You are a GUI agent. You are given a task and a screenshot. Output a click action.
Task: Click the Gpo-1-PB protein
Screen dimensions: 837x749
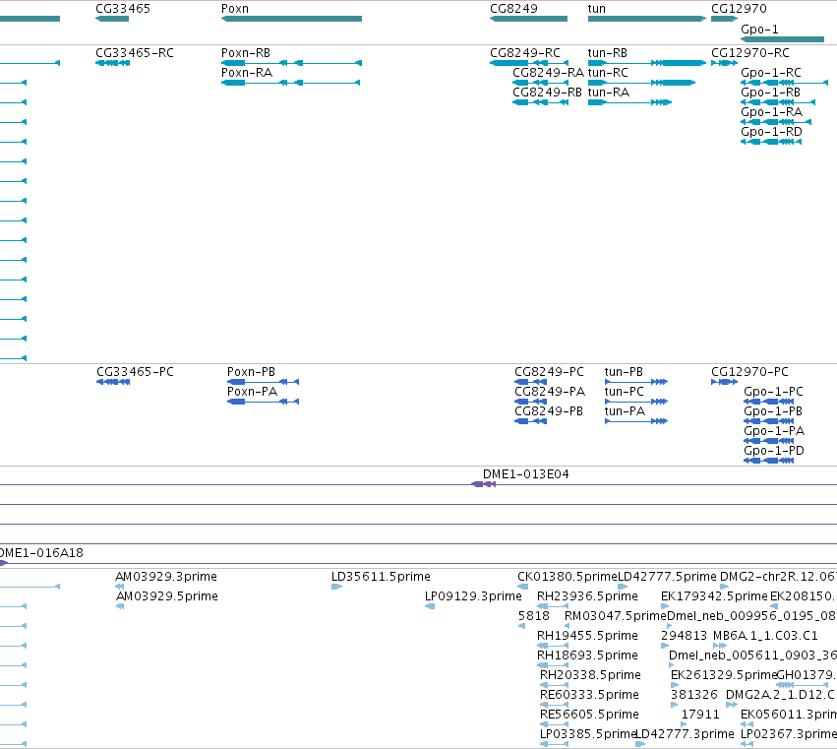769,421
